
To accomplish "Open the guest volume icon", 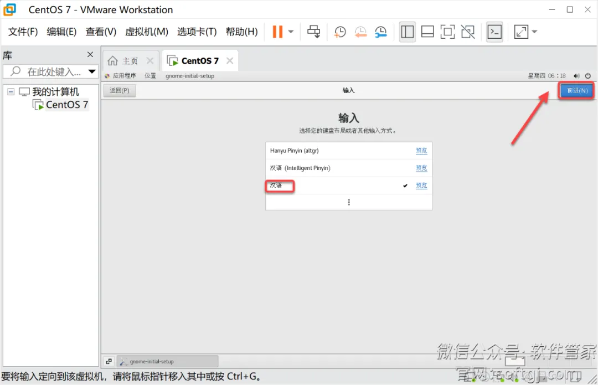I will tap(576, 75).
